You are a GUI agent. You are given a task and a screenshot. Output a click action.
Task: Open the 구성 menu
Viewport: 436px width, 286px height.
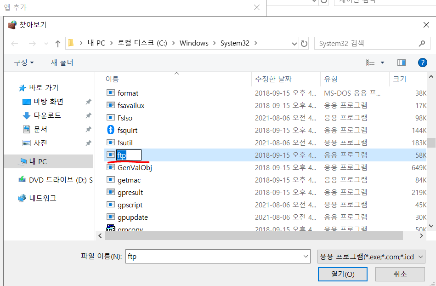click(24, 63)
